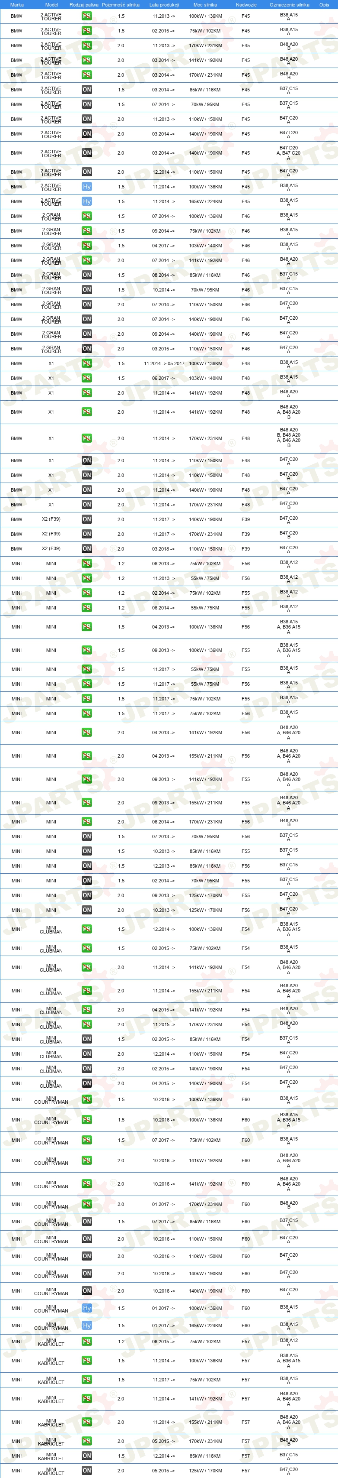Click PB icon in MINI F56 170kW/231KM row
The image size is (338, 1478).
(86, 822)
